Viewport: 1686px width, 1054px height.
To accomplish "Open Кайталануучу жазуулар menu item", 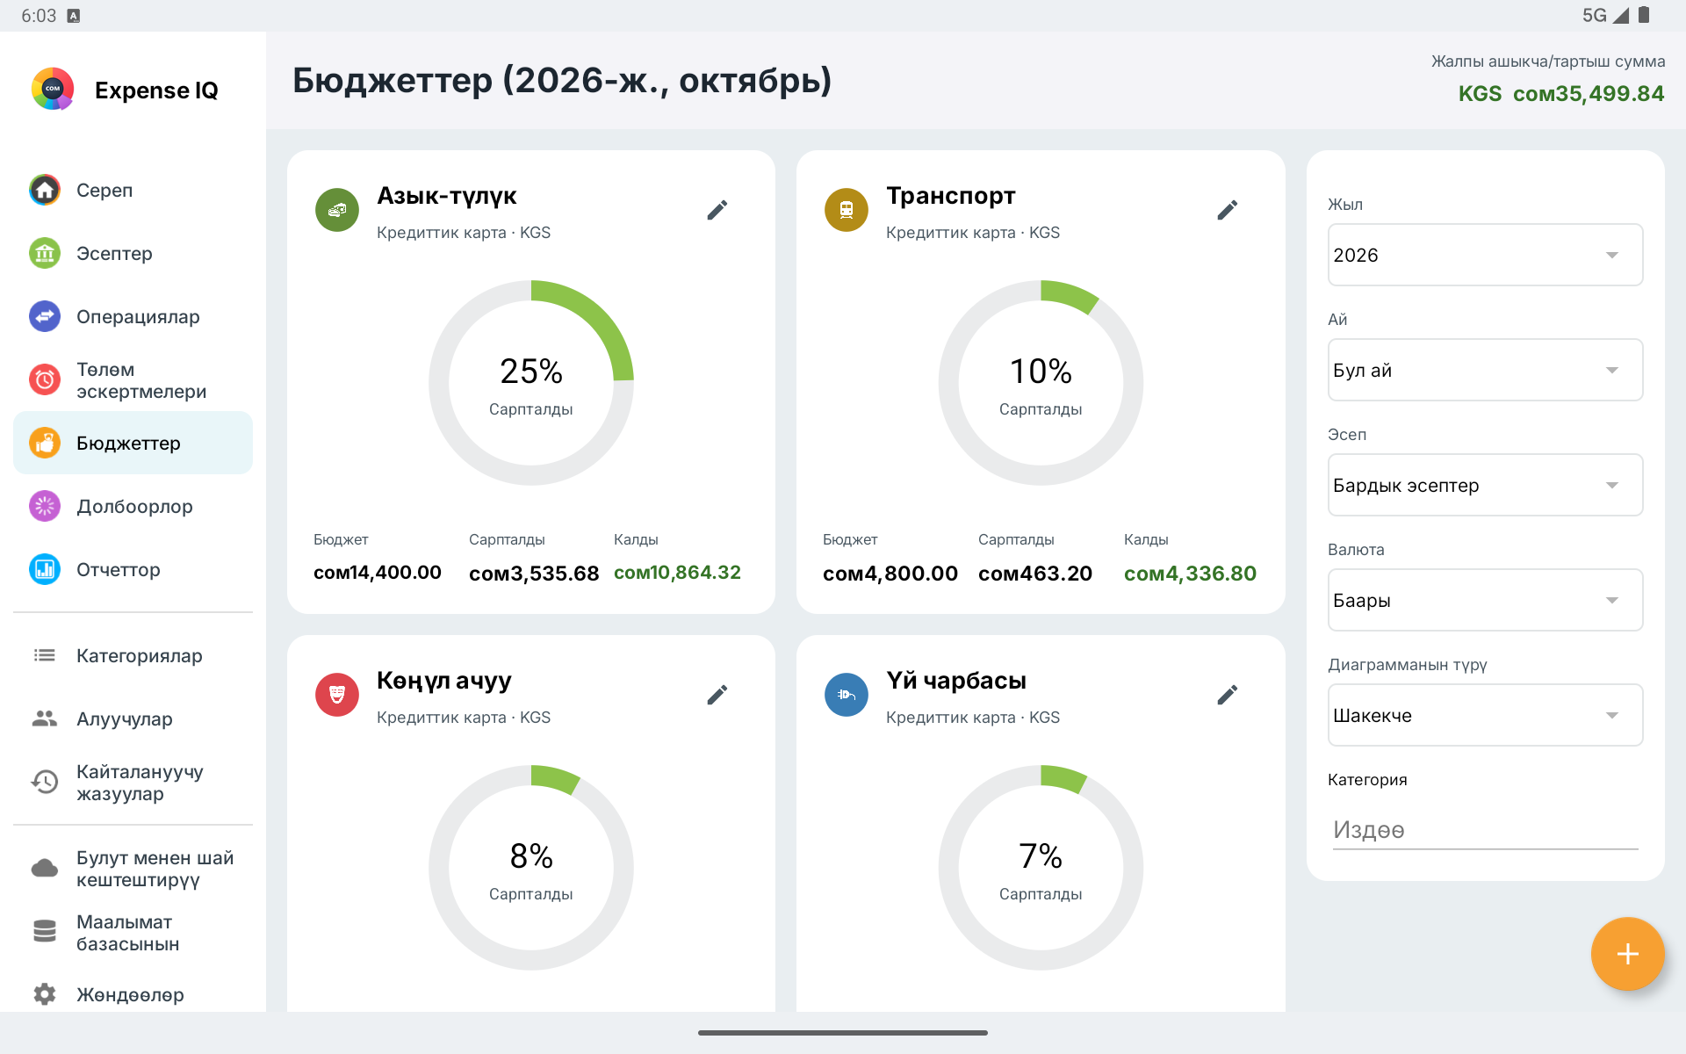I will (x=133, y=783).
